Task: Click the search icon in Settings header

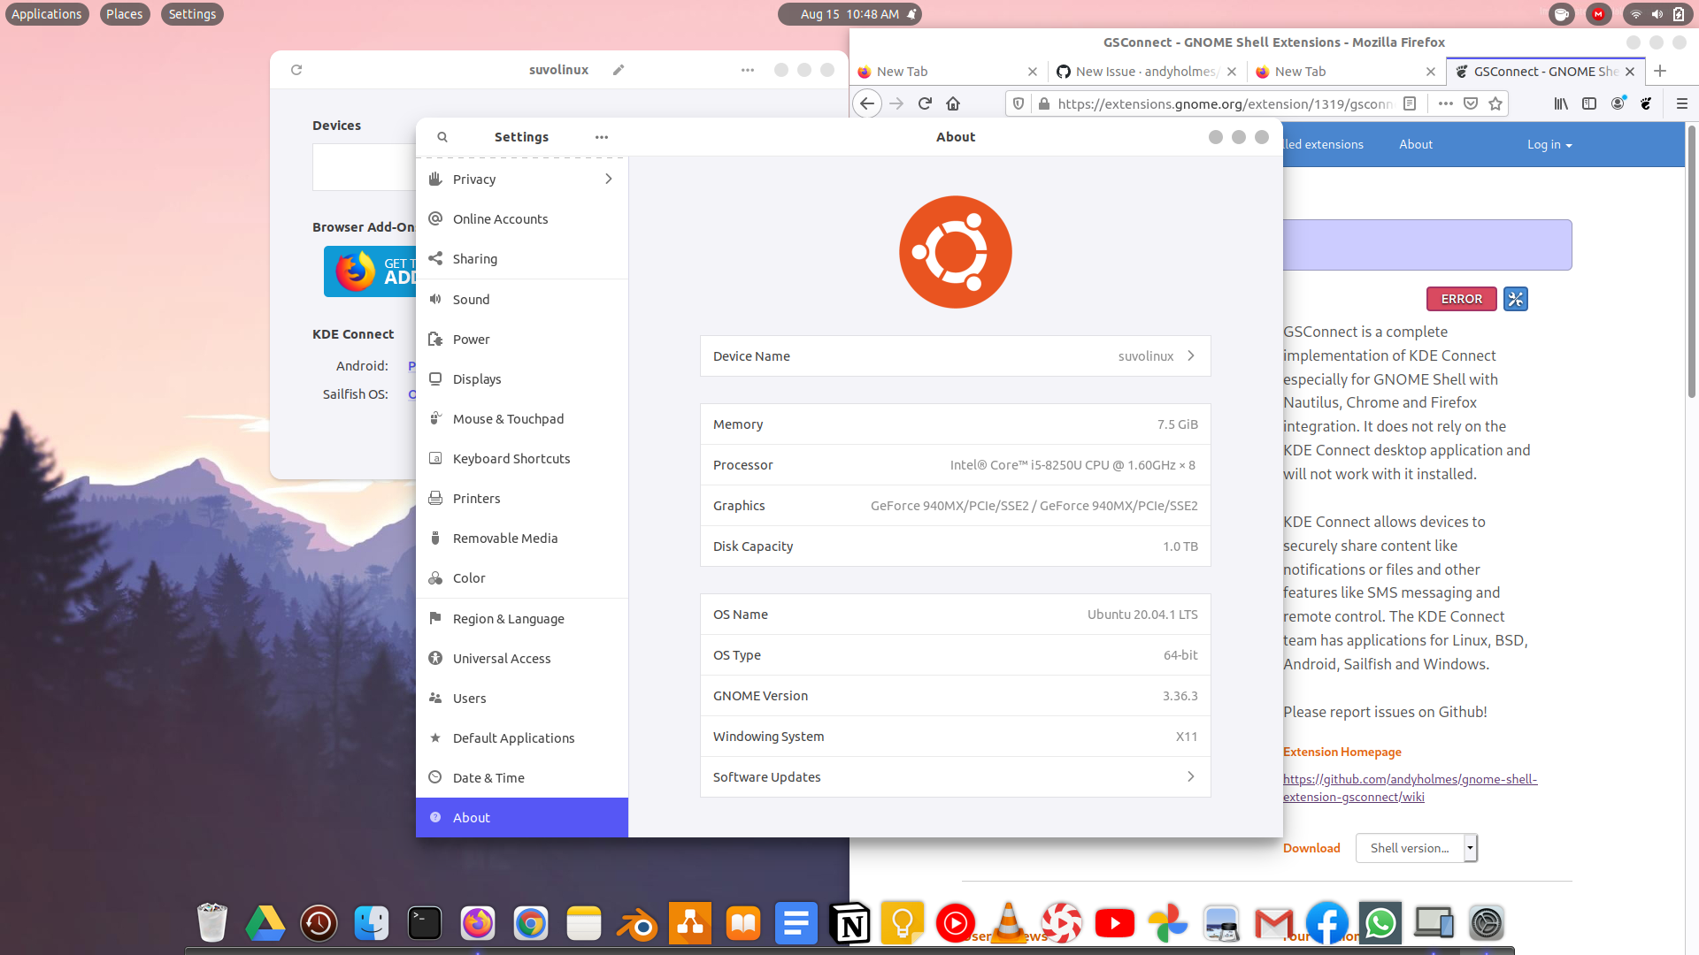Action: [442, 137]
